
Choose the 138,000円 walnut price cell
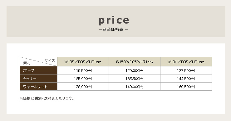[83, 87]
